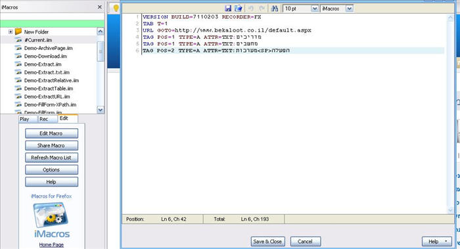This screenshot has width=460, height=249.
Task: Click the Refresh Macro List button
Action: [51, 158]
